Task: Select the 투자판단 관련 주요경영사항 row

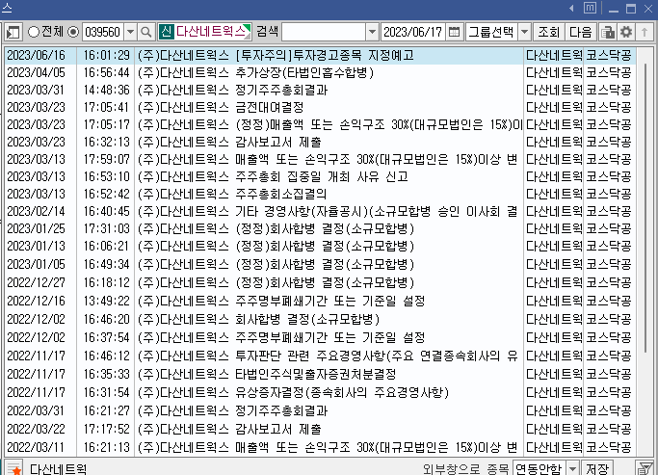Action: (x=320, y=356)
